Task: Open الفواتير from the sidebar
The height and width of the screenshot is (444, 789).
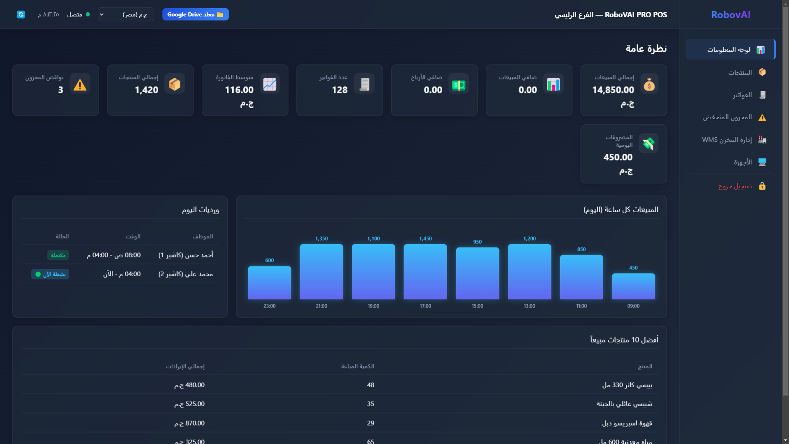Action: coord(730,95)
